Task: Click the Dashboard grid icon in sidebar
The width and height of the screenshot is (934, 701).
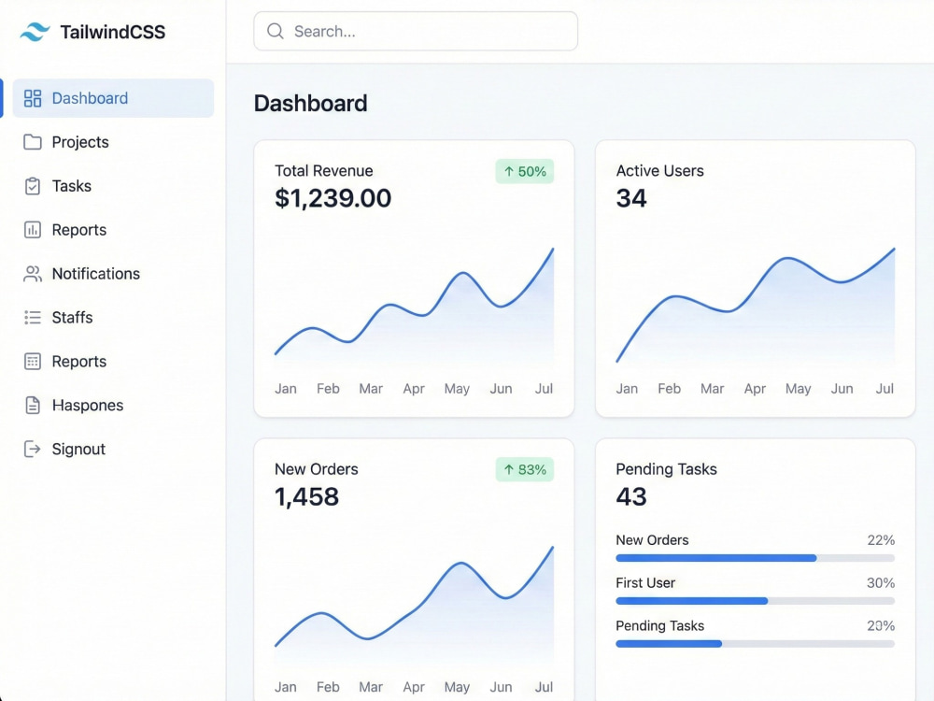Action: 33,98
